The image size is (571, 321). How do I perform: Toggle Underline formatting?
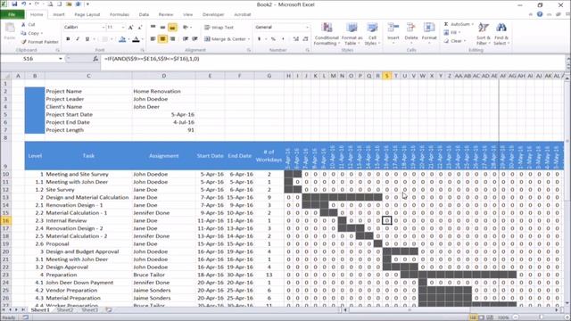tap(87, 39)
